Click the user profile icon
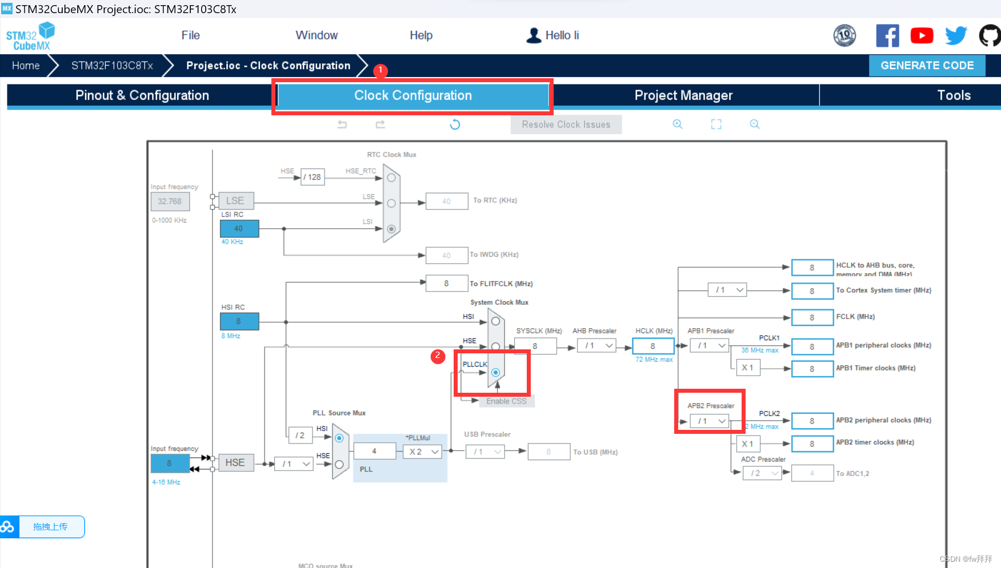The height and width of the screenshot is (568, 1001). point(534,35)
